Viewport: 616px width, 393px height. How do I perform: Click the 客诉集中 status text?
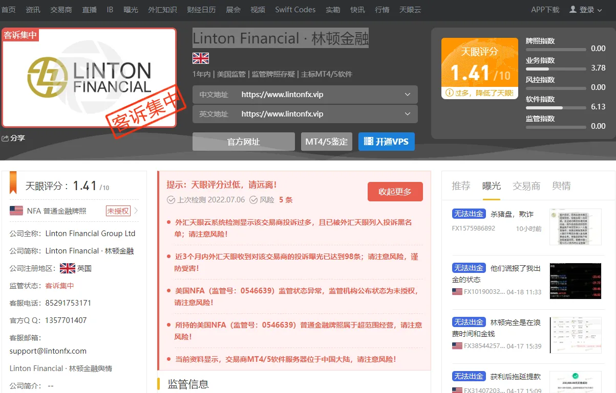click(60, 286)
